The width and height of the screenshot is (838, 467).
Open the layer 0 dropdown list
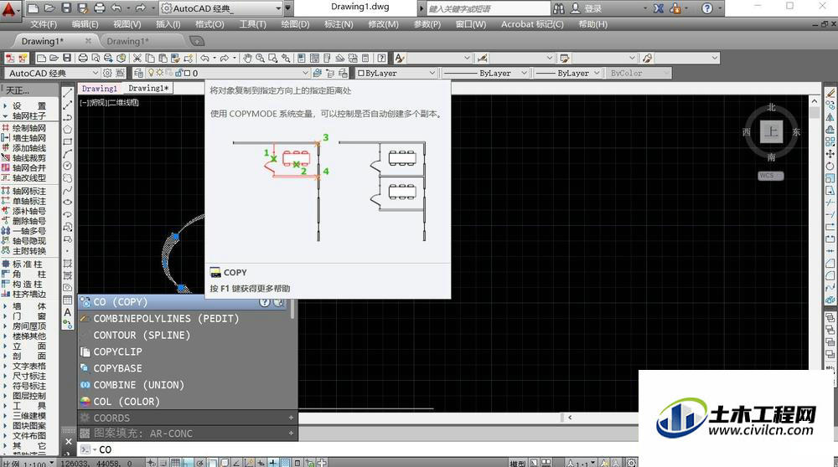(305, 73)
